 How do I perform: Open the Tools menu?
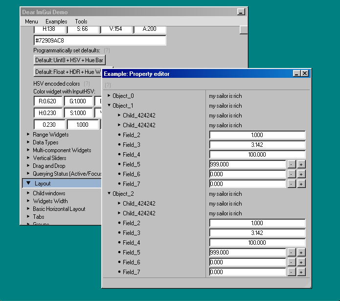click(x=81, y=22)
